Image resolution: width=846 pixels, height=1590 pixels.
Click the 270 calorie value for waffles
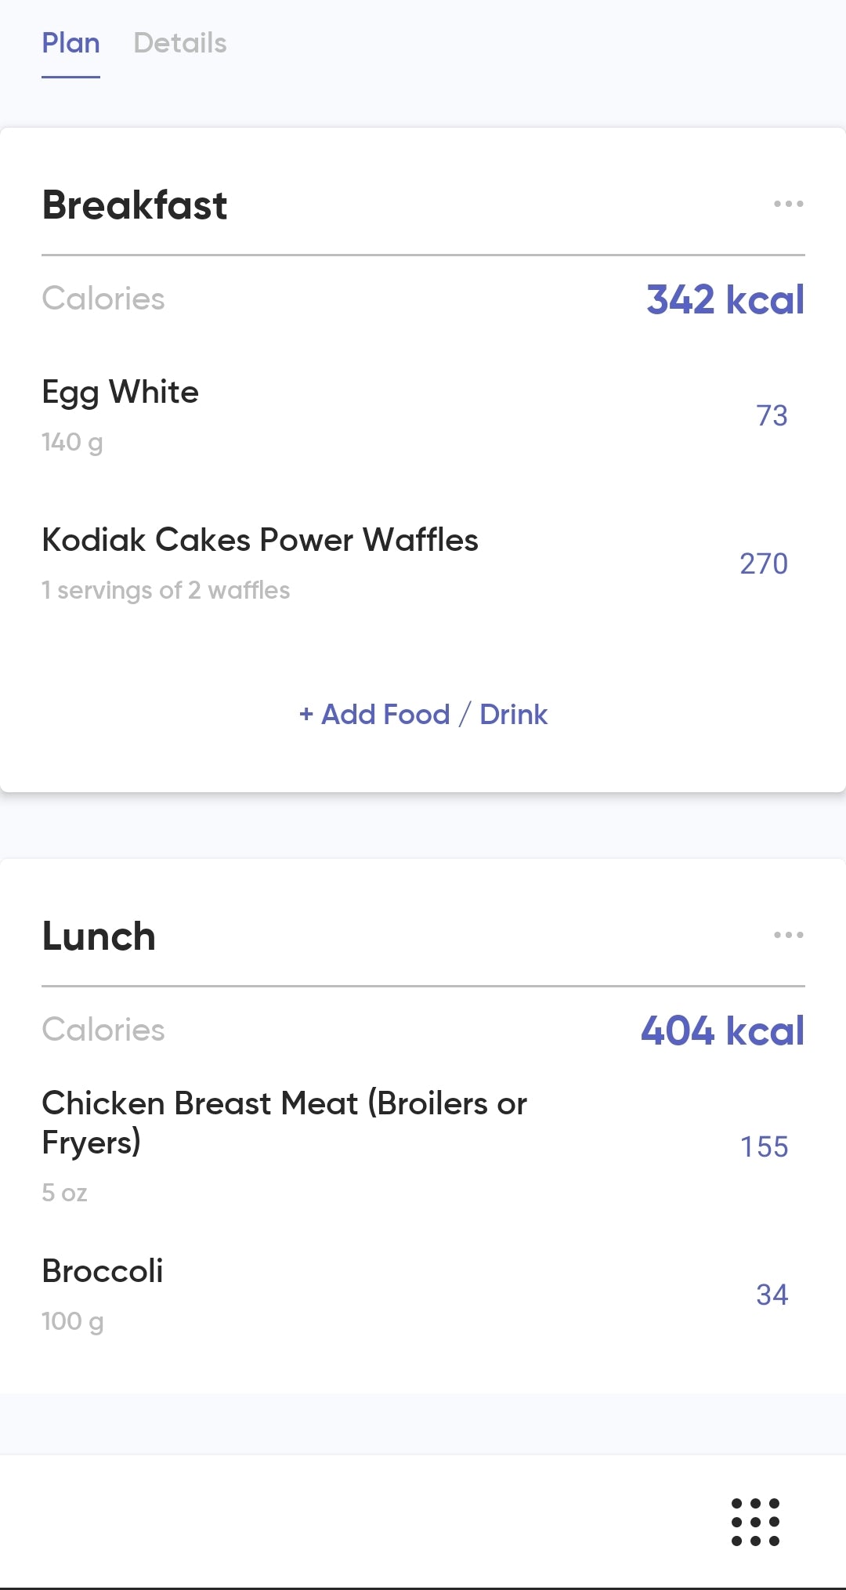coord(764,563)
